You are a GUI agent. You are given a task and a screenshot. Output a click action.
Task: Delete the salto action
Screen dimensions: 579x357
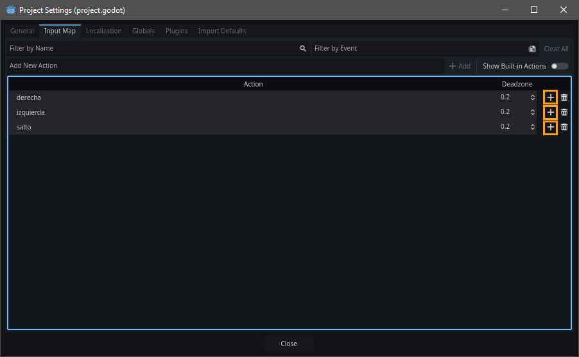[x=564, y=127]
